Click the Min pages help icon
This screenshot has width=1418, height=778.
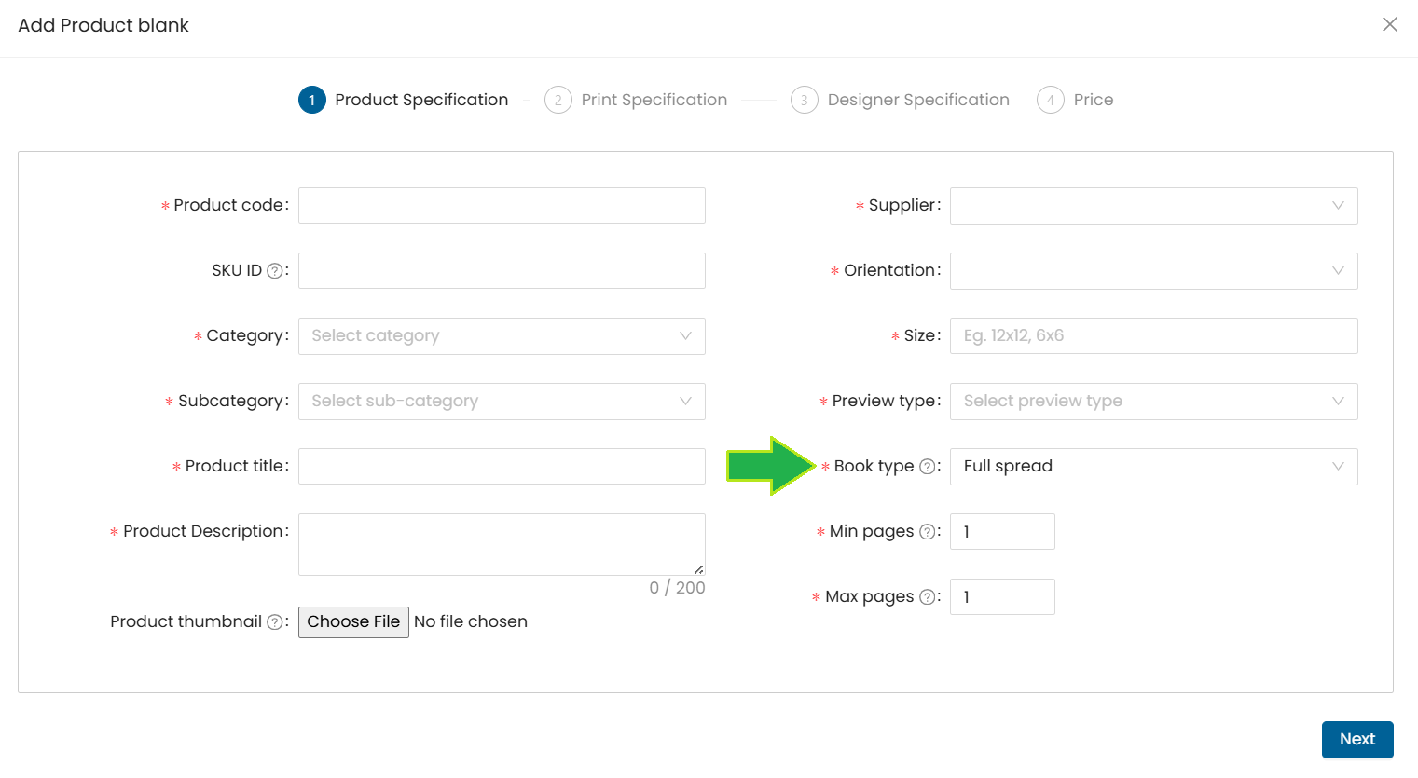(928, 532)
